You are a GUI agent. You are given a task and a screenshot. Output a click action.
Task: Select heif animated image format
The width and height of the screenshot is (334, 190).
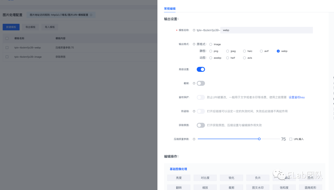228,58
